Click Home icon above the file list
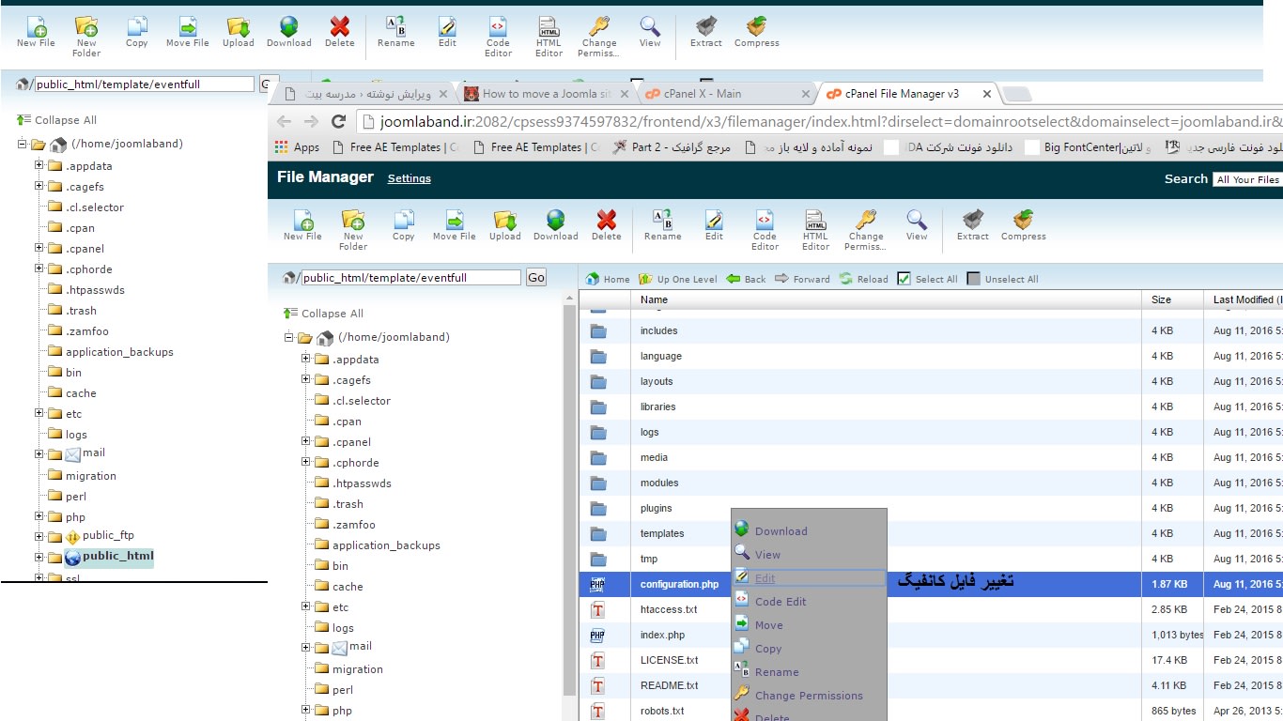The width and height of the screenshot is (1283, 721). pos(593,279)
